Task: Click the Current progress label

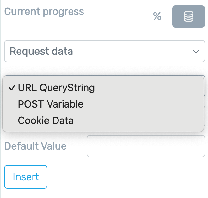Action: click(44, 12)
